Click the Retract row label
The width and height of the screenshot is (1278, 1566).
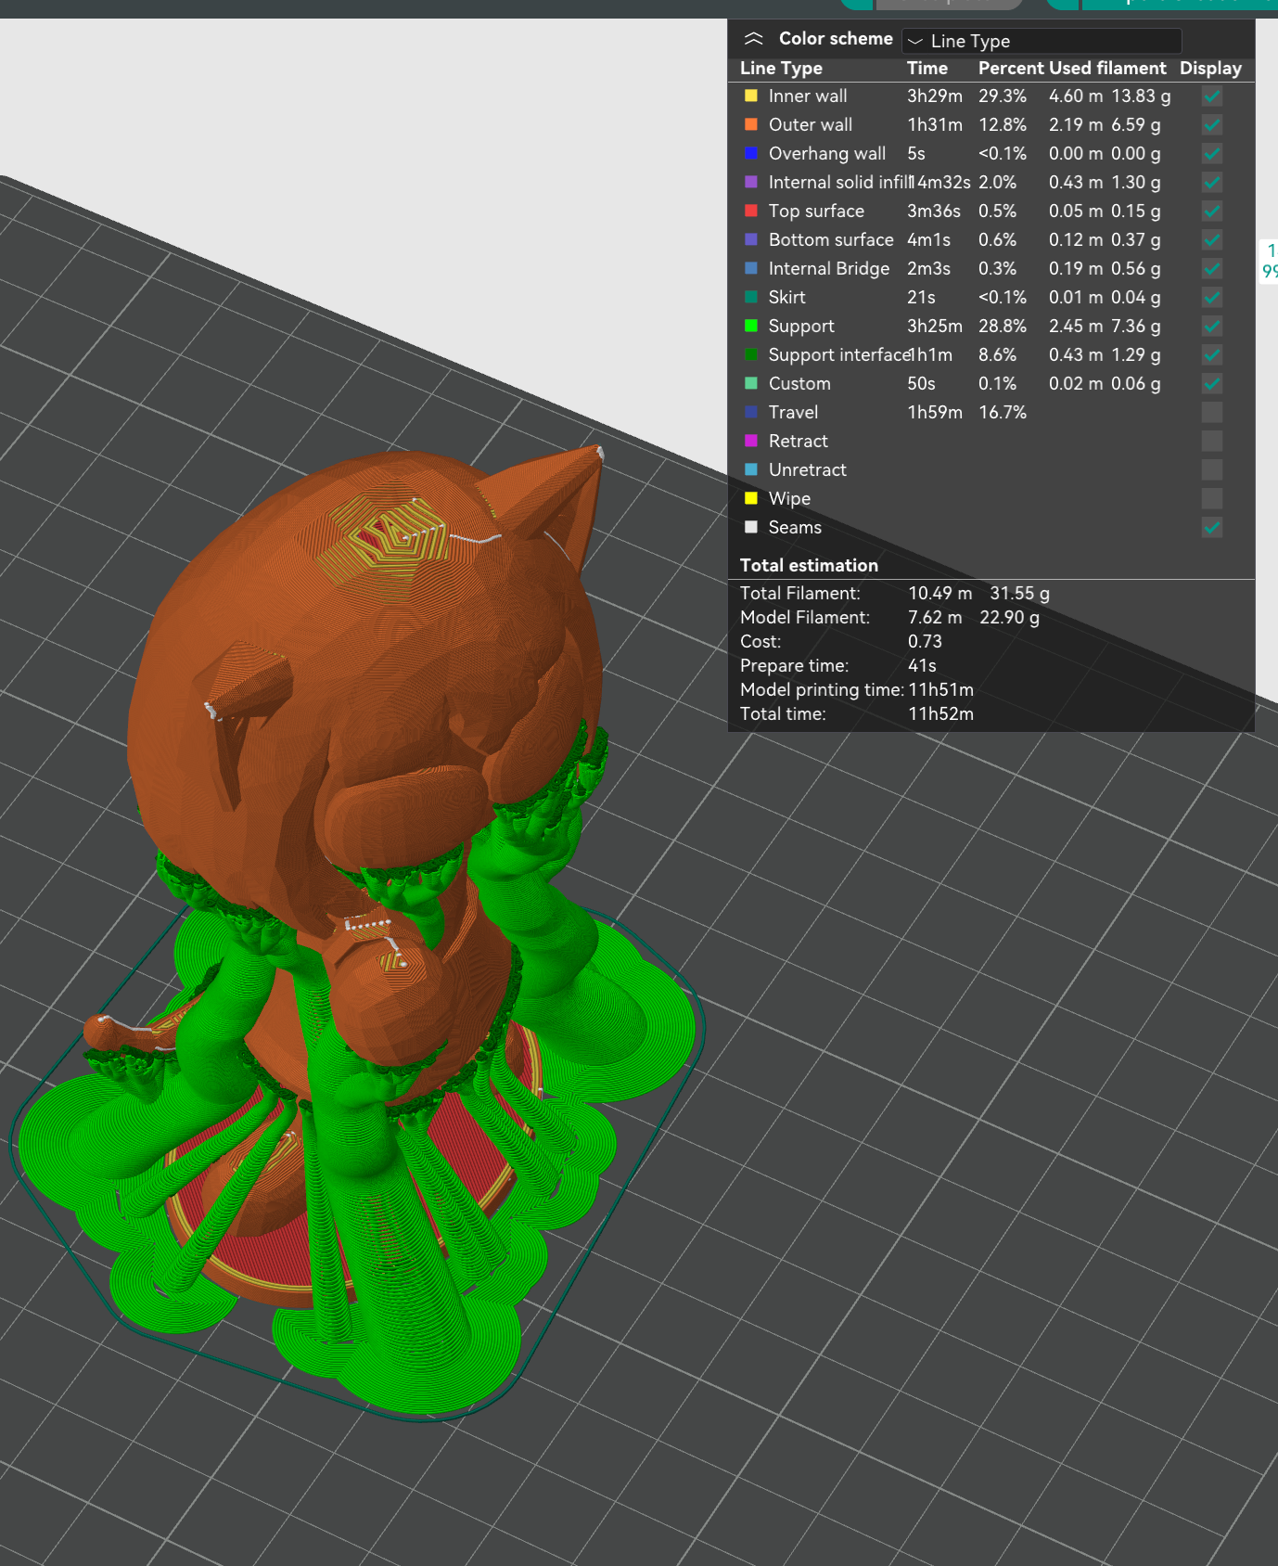tap(799, 441)
